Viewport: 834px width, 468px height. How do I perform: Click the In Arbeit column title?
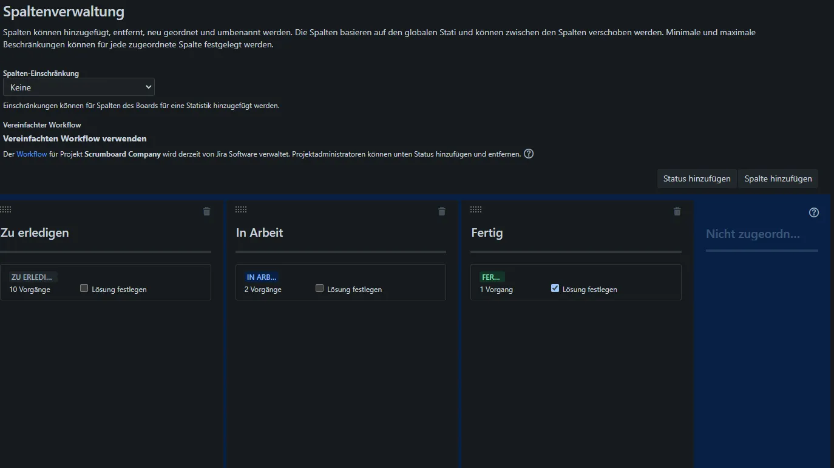click(260, 232)
